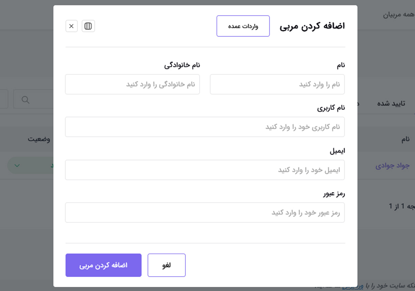Click the نام column header in background table
This screenshot has width=415, height=291.
point(405,139)
